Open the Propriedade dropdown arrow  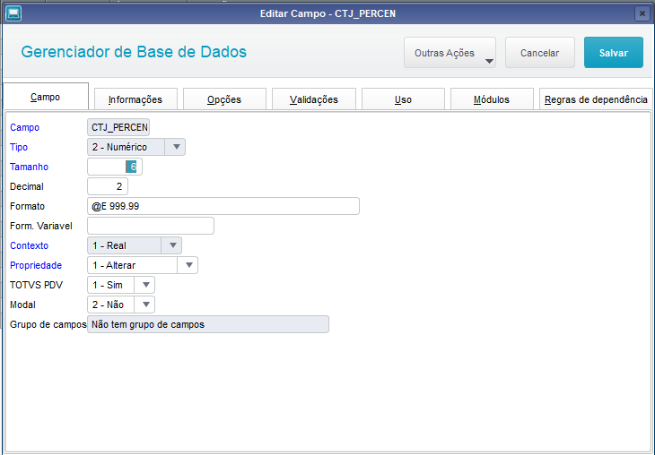point(188,265)
